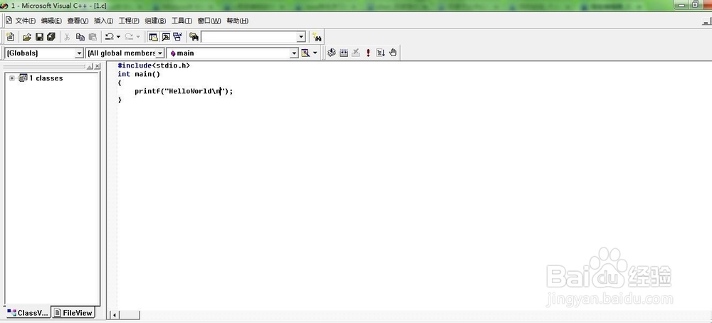The height and width of the screenshot is (323, 712).
Task: Expand the '1 classes' tree node
Action: pos(12,78)
